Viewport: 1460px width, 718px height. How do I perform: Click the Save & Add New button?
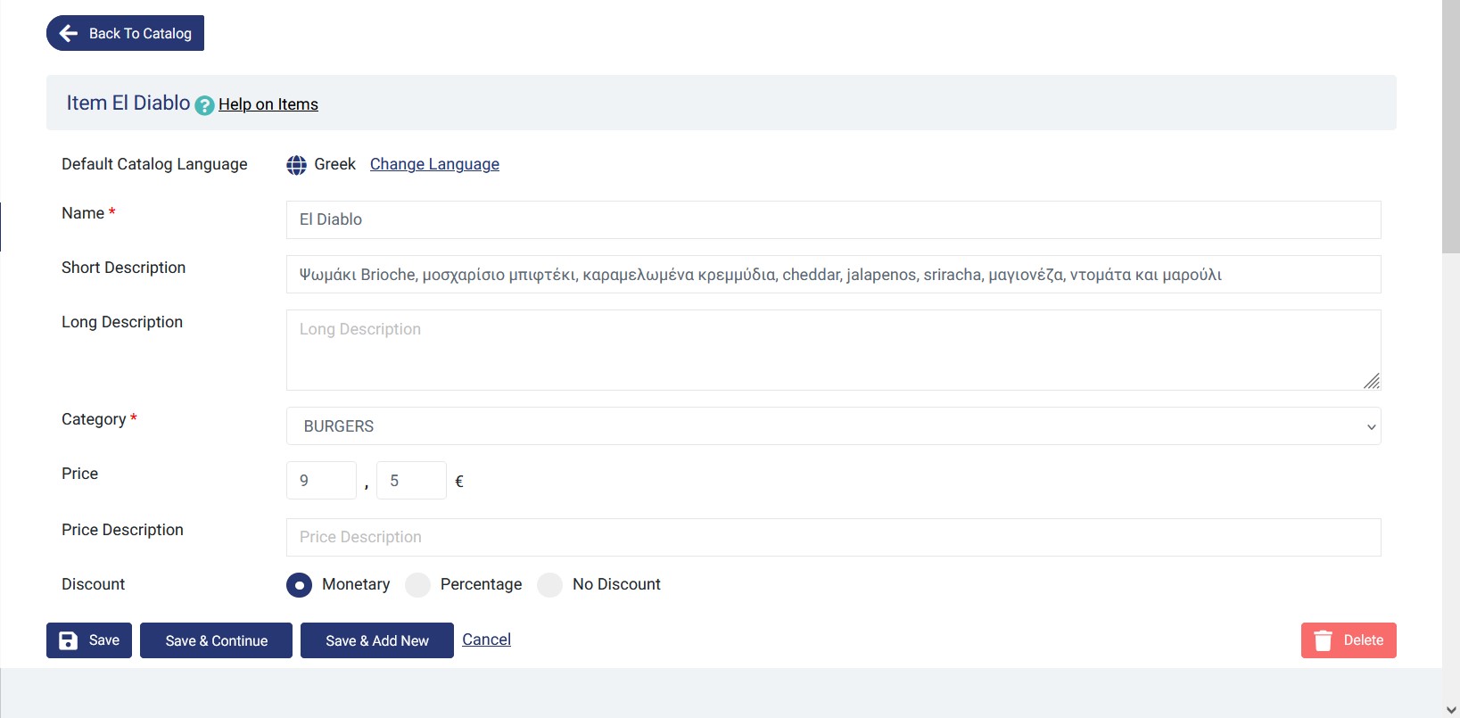[377, 640]
